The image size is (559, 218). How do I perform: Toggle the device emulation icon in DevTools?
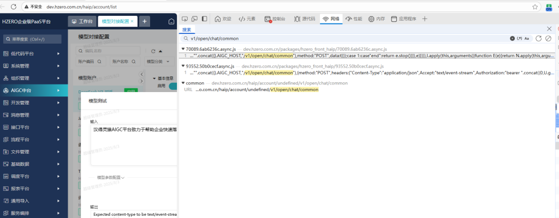pyautogui.click(x=194, y=19)
